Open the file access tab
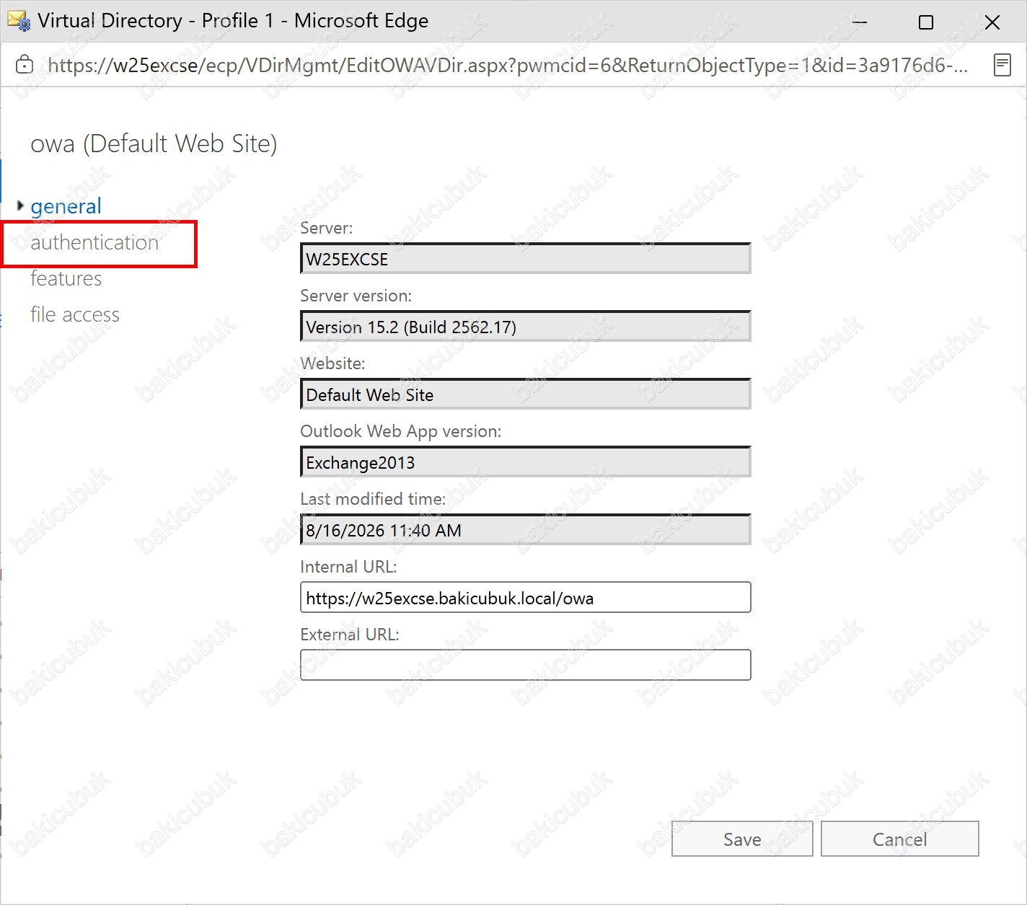 [x=75, y=314]
